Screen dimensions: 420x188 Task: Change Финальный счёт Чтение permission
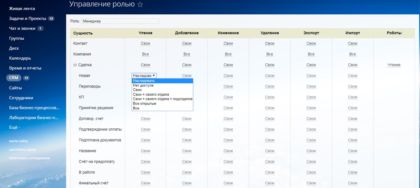(146, 183)
